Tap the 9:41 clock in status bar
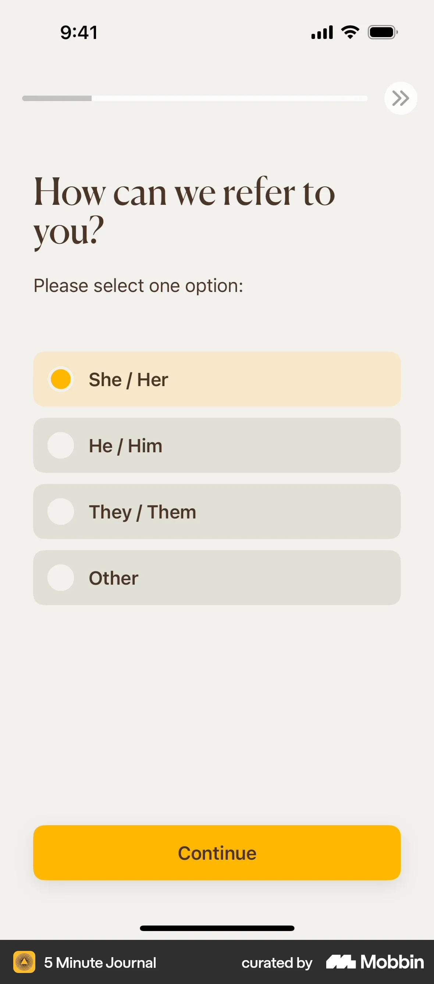 coord(79,32)
